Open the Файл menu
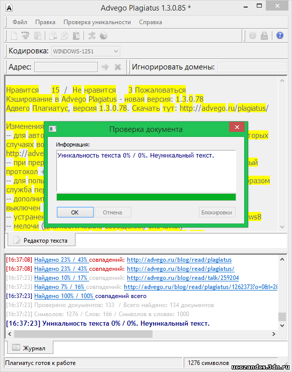 click(20, 22)
